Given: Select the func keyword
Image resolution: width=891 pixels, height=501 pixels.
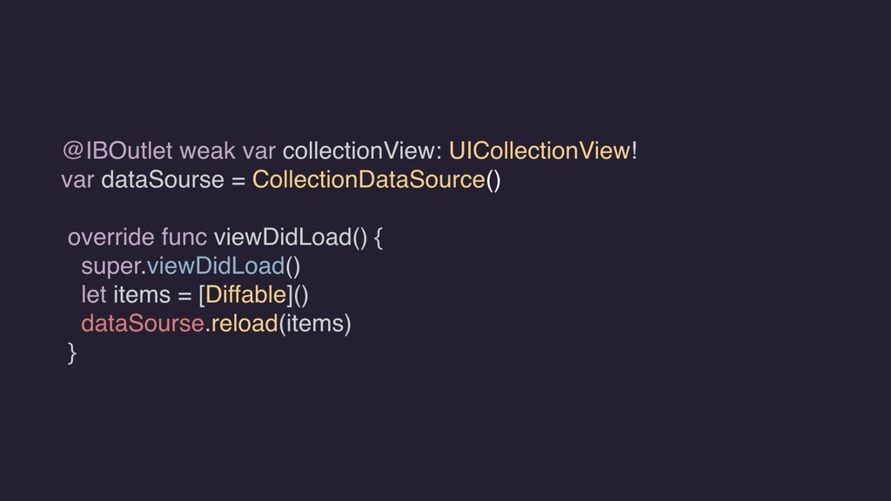Looking at the screenshot, I should pyautogui.click(x=184, y=237).
